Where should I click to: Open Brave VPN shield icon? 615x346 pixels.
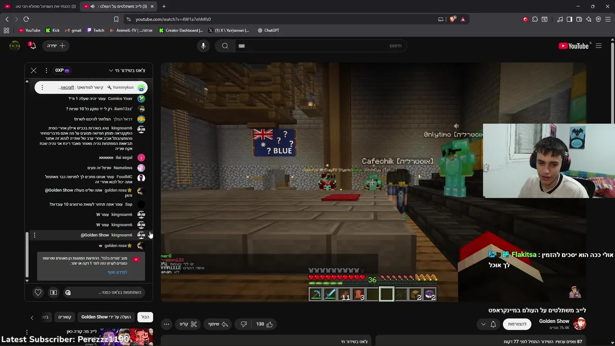[598, 19]
